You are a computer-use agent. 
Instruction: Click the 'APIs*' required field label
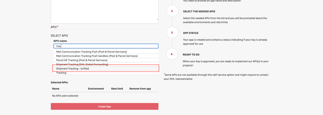55,27
